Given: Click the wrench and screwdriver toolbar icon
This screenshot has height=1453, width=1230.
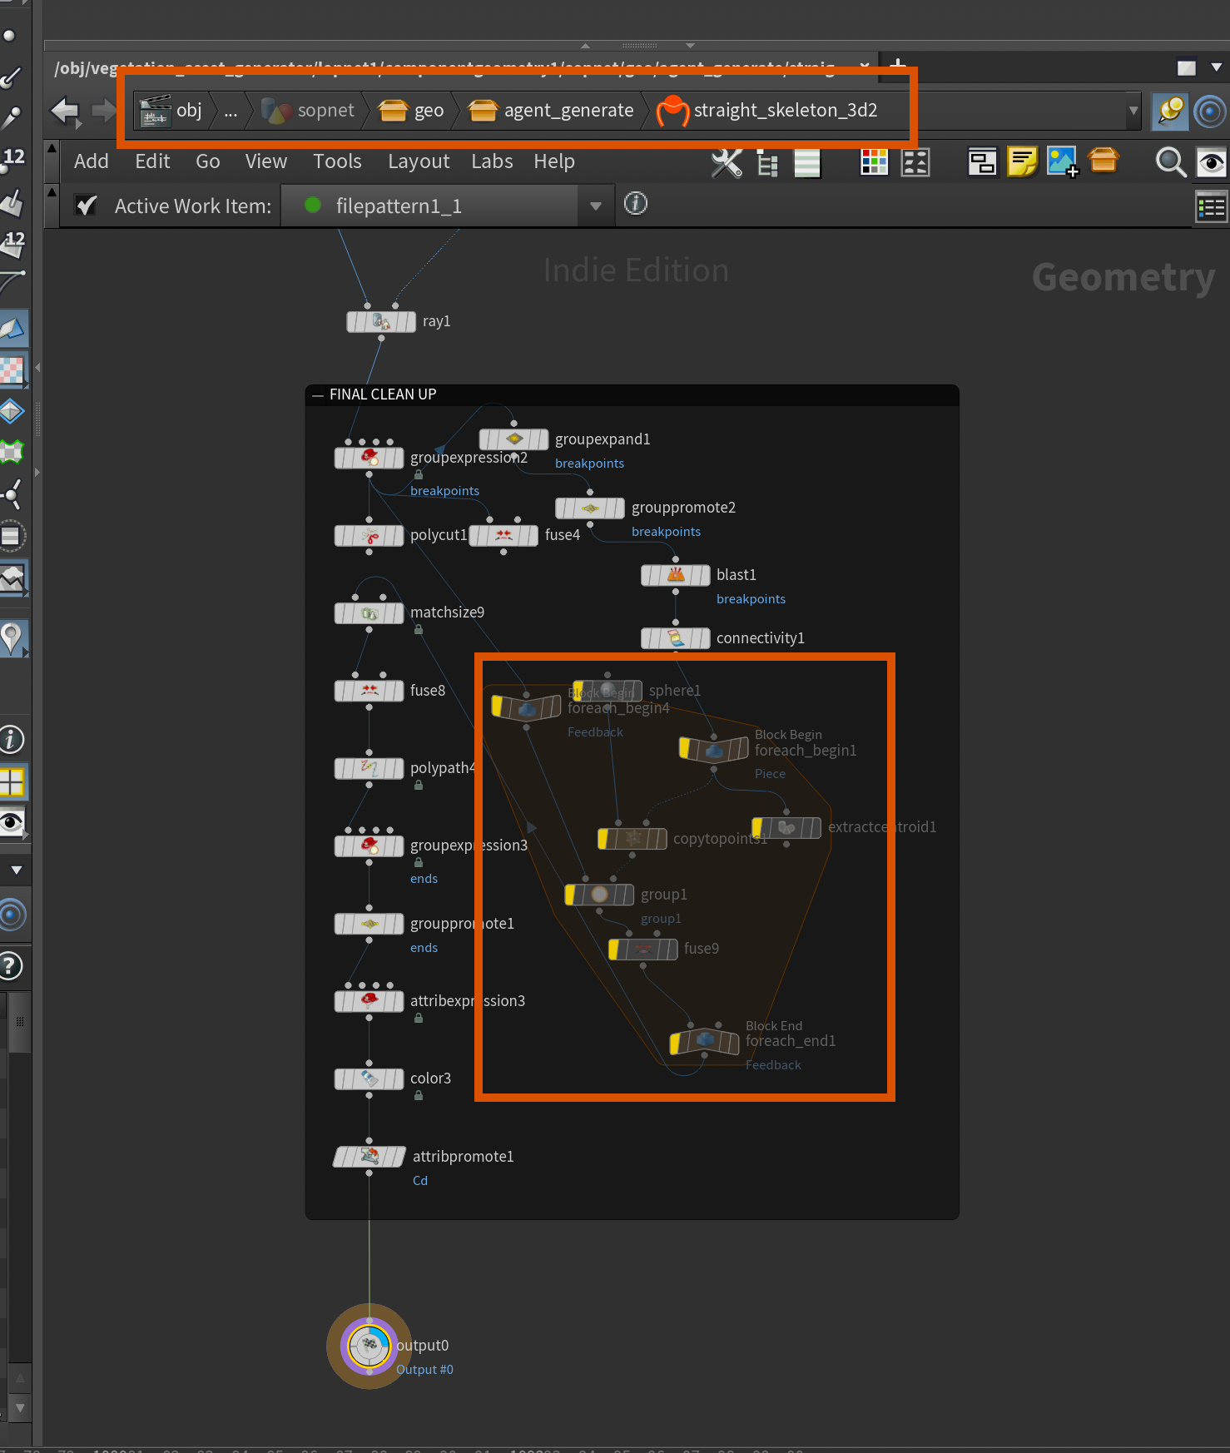Looking at the screenshot, I should pos(727,162).
